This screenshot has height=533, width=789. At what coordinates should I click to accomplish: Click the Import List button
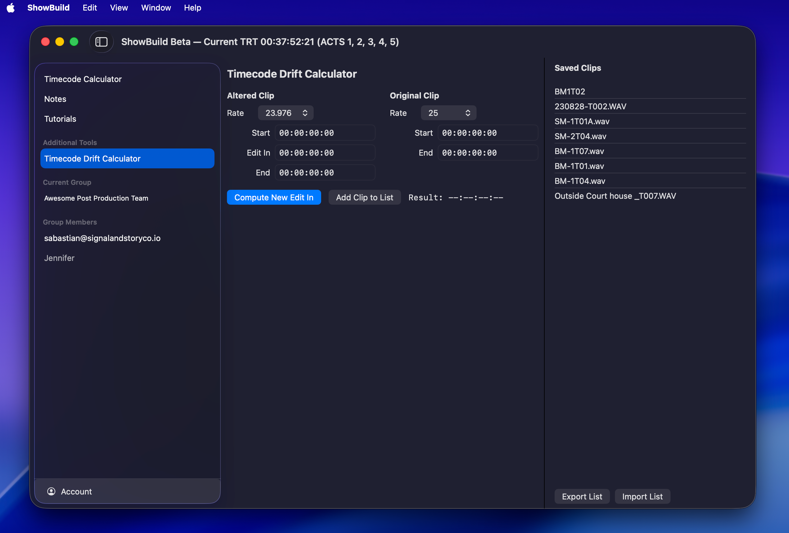coord(642,496)
